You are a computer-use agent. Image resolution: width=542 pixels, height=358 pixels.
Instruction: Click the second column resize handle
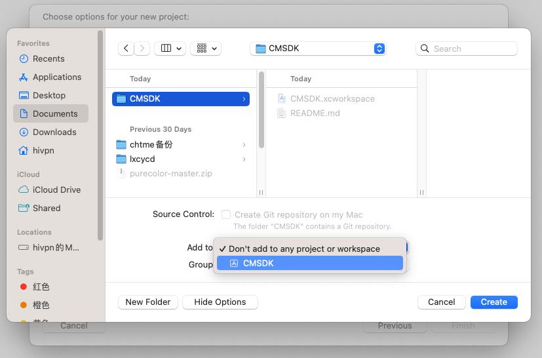[x=421, y=192]
